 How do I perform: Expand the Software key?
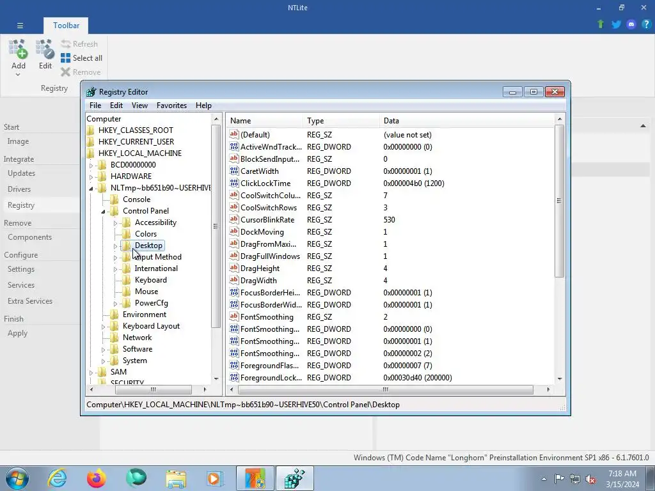103,350
